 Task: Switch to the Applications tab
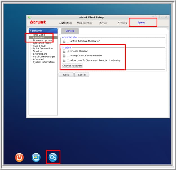[65, 23]
